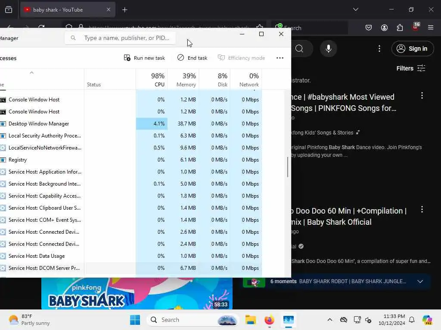Use the Task Manager vertical scrollbar
This screenshot has height=330, width=441.
click(x=287, y=167)
